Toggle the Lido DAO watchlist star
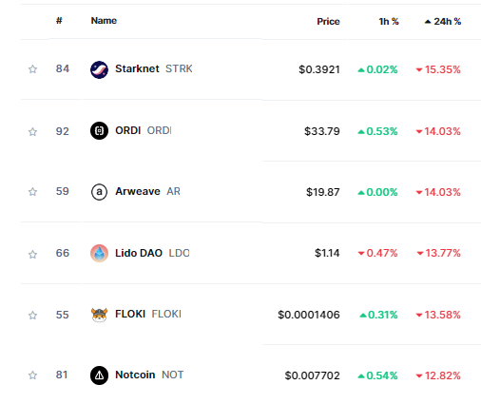481x404 pixels. tap(32, 254)
